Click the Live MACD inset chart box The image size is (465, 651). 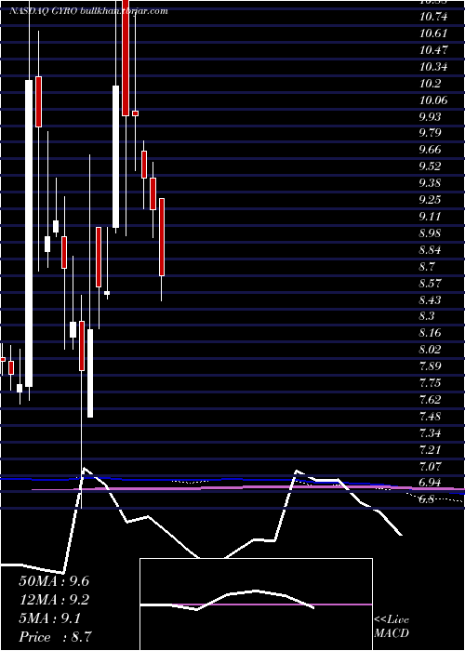pyautogui.click(x=256, y=604)
